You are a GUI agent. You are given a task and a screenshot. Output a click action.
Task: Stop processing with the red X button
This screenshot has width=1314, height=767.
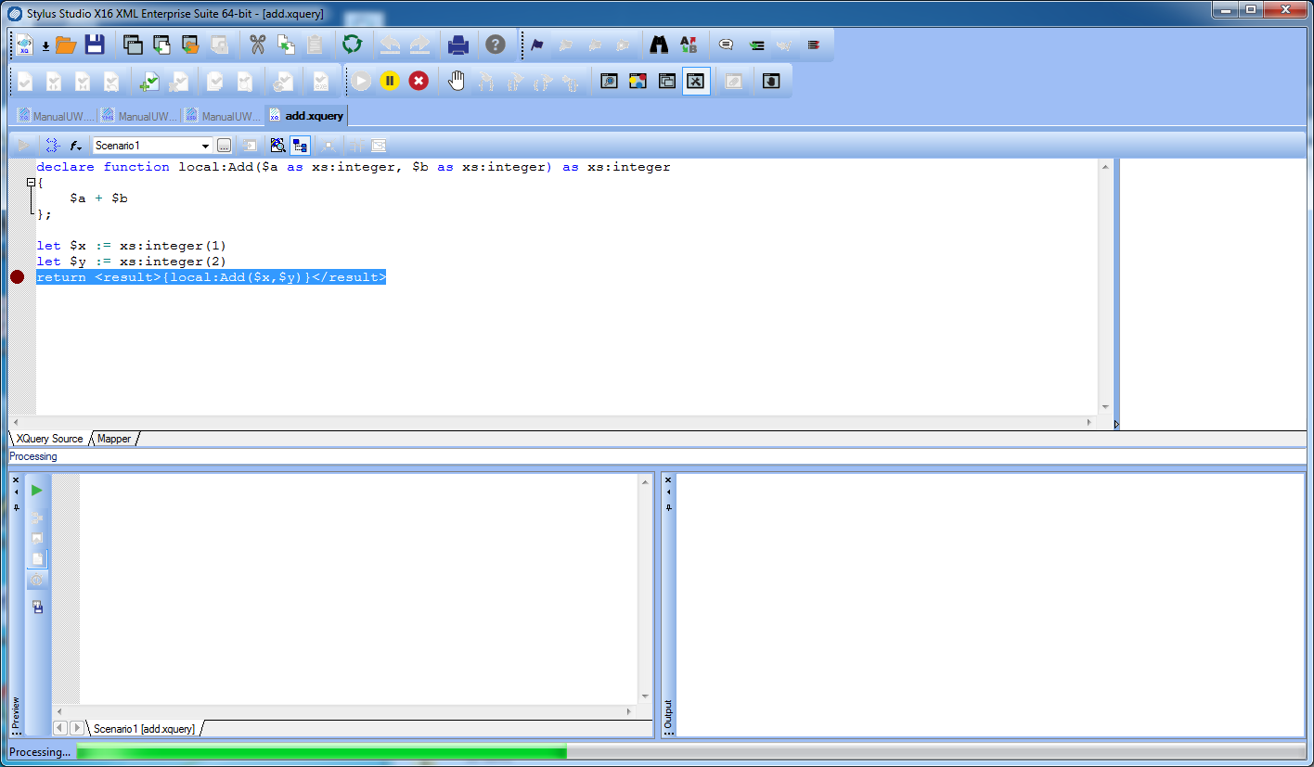point(419,82)
